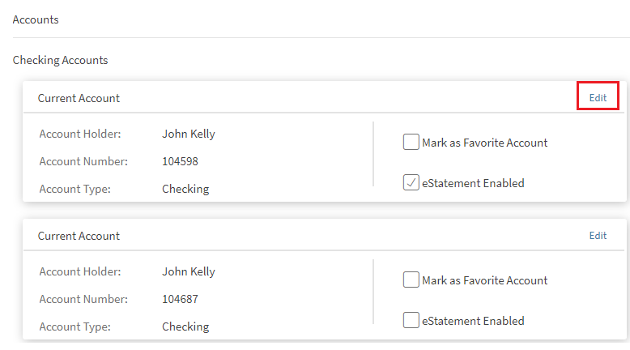The image size is (630, 350).
Task: Mark account 104687 as favorite
Action: [411, 280]
